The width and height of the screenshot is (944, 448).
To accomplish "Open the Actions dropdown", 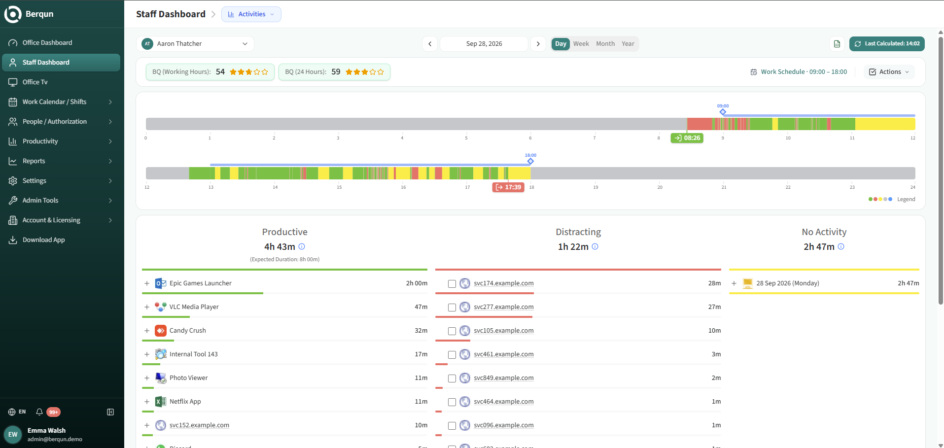I will pyautogui.click(x=889, y=72).
